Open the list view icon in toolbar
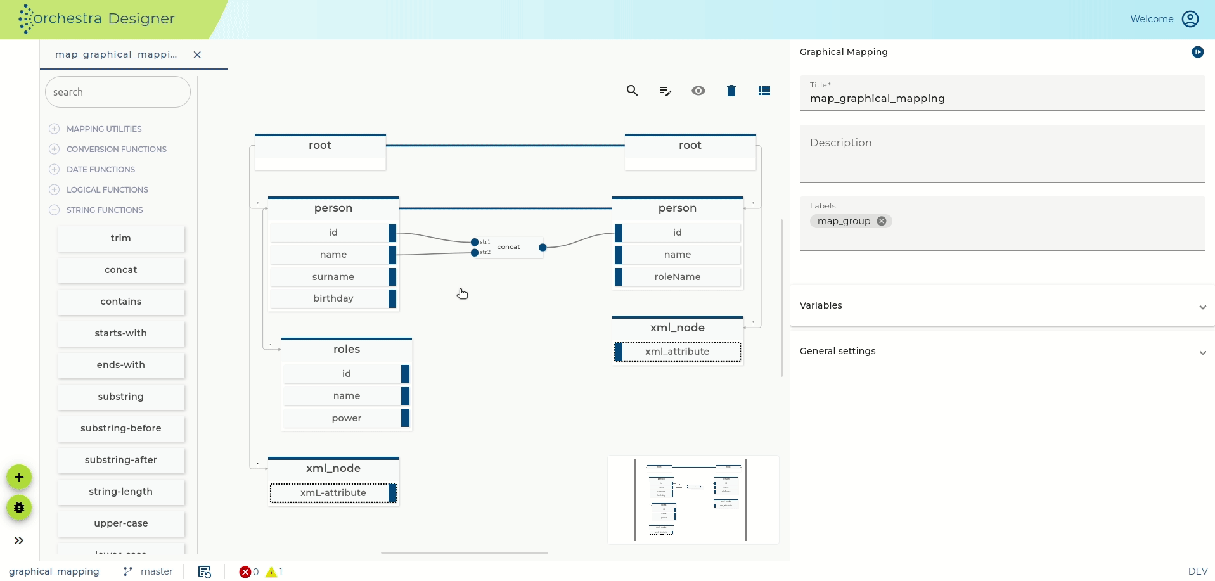This screenshot has height=581, width=1215. (764, 91)
